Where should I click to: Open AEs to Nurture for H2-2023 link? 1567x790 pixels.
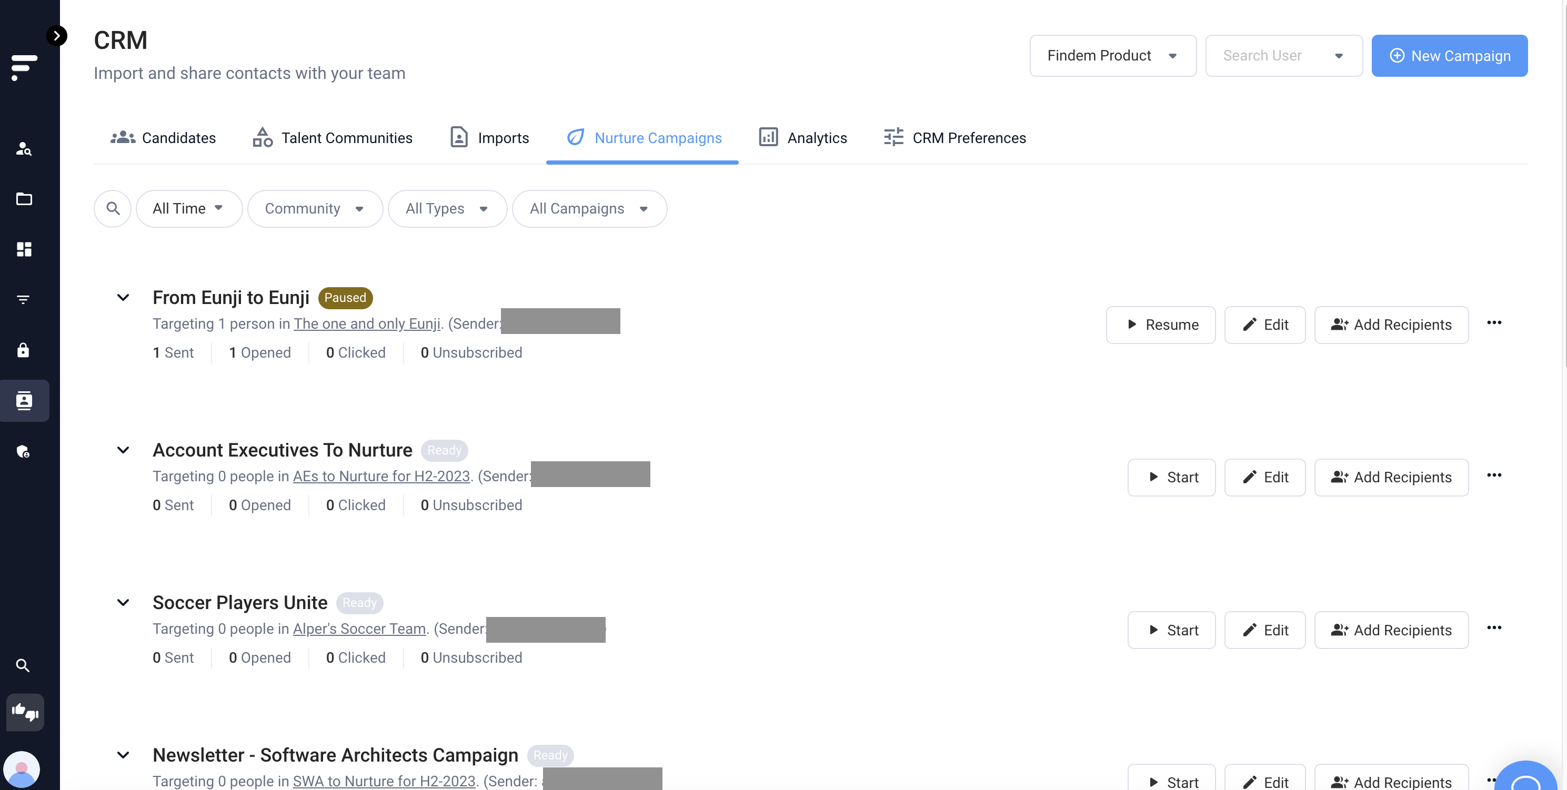(x=381, y=476)
